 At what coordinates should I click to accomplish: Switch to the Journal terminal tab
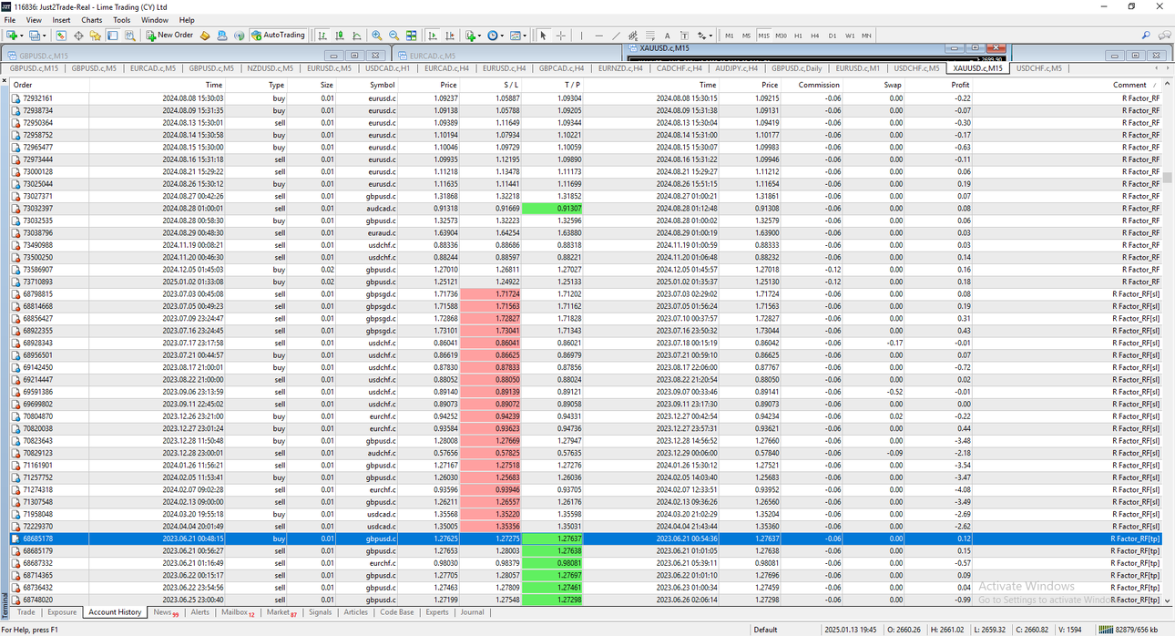pyautogui.click(x=472, y=612)
